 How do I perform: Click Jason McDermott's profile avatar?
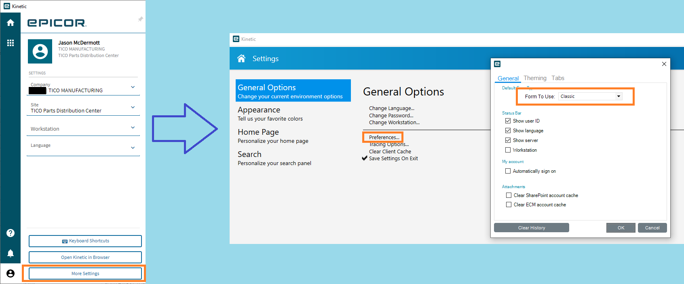point(40,51)
